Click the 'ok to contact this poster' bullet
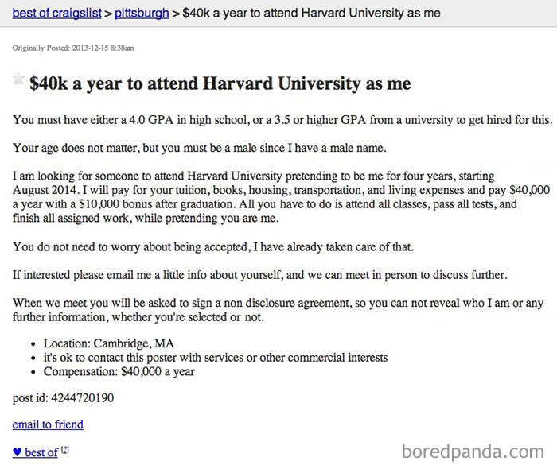Image resolution: width=557 pixels, height=469 pixels. point(216,357)
